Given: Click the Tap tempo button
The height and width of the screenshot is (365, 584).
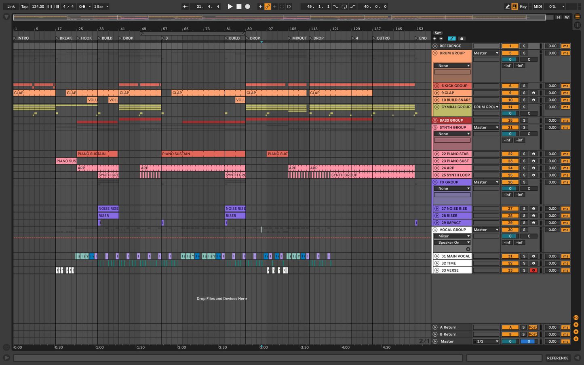Looking at the screenshot, I should [x=25, y=6].
